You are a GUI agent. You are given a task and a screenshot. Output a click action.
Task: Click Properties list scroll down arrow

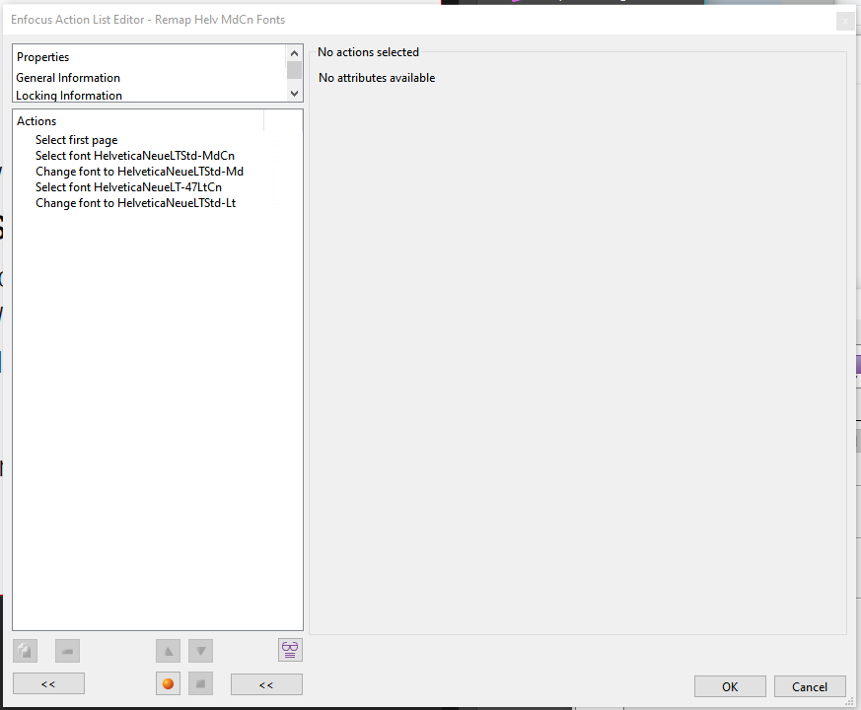(x=294, y=94)
